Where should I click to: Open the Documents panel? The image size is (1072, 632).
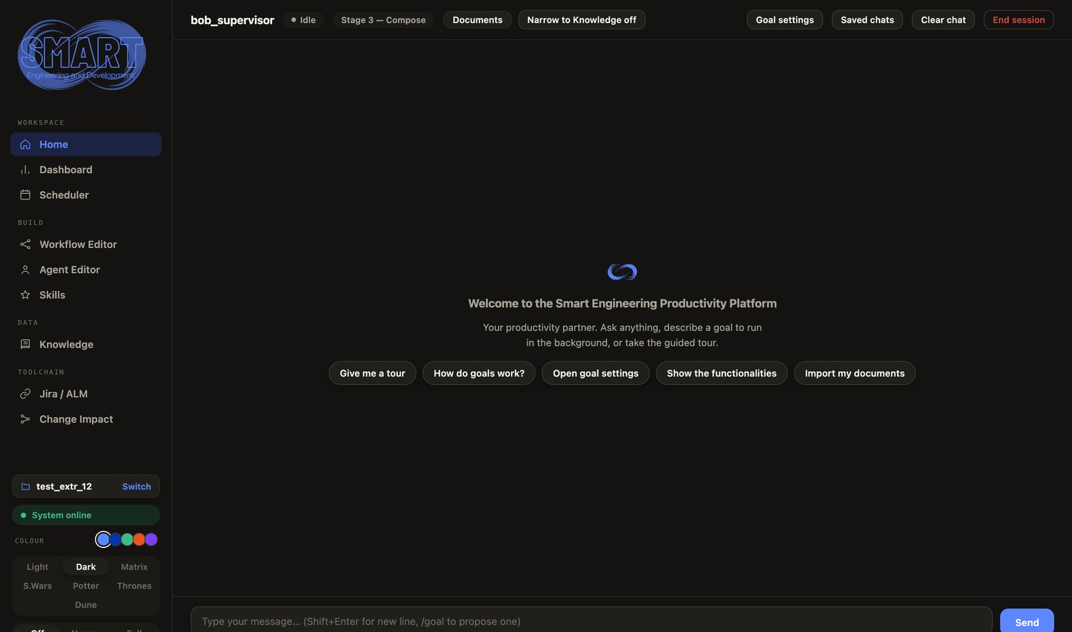pos(477,20)
